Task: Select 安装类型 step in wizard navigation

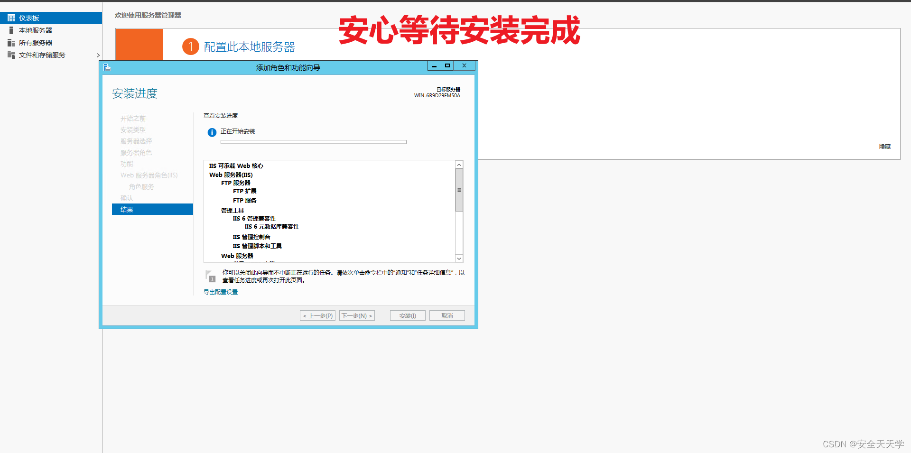Action: coord(133,130)
